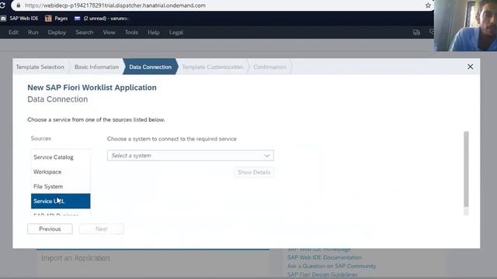Click the padlock site info icon
This screenshot has height=279, width=497.
point(19,5)
